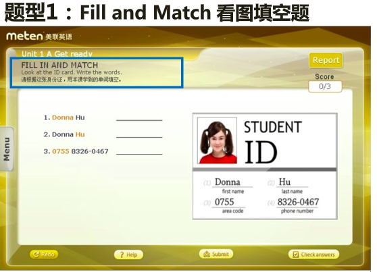The width and height of the screenshot is (377, 272).
Task: Click phone number 8326-0467 on ID card
Action: (x=298, y=202)
